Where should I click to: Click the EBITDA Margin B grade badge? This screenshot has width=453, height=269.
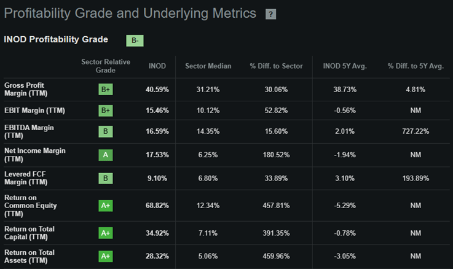(x=106, y=131)
